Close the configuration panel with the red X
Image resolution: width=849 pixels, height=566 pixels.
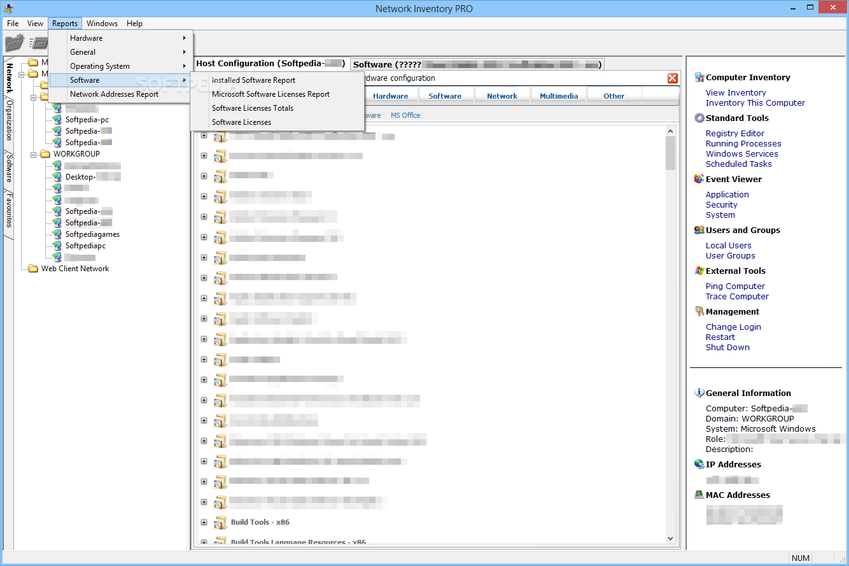[x=672, y=78]
